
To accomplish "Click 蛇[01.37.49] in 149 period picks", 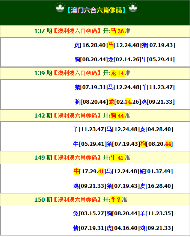I will coord(156,171).
